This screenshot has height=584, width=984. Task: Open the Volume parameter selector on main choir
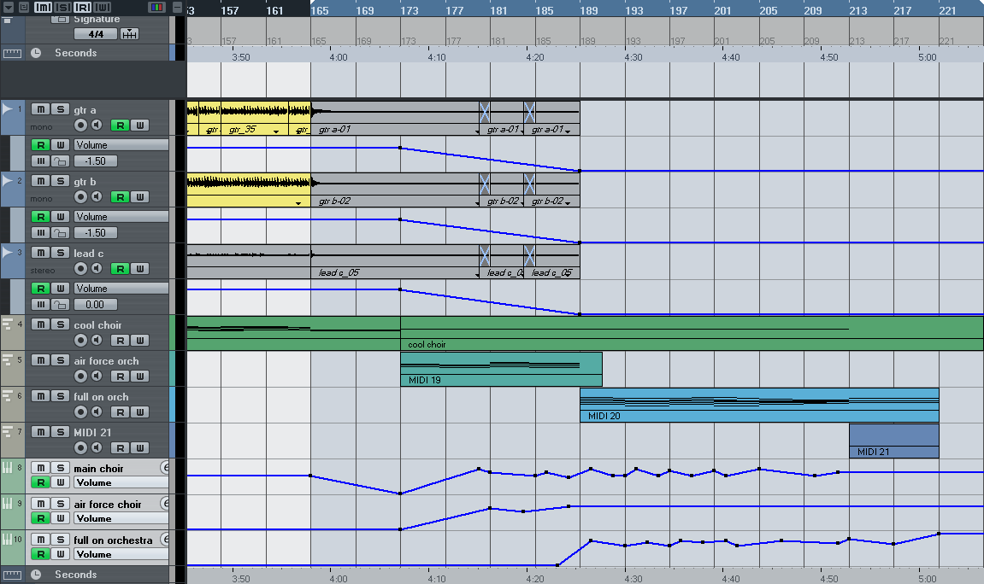[x=121, y=482]
